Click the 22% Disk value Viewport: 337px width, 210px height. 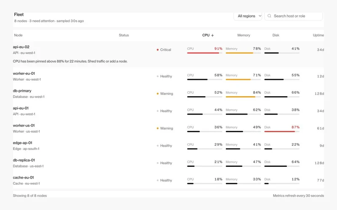[x=296, y=144]
